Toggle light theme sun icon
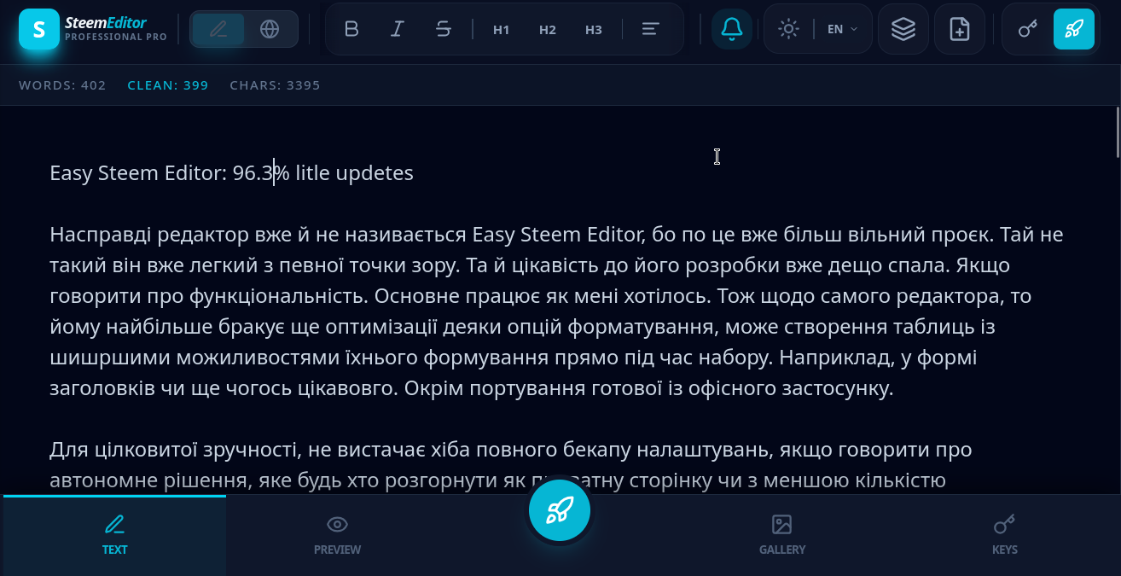This screenshot has width=1121, height=576. pos(789,29)
